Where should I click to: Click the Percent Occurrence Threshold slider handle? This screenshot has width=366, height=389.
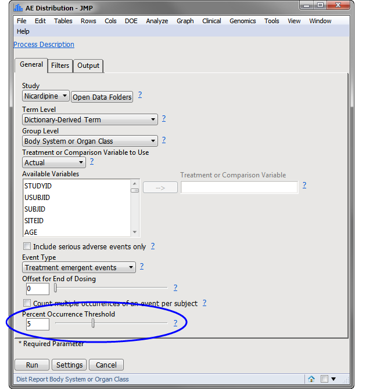tap(93, 323)
